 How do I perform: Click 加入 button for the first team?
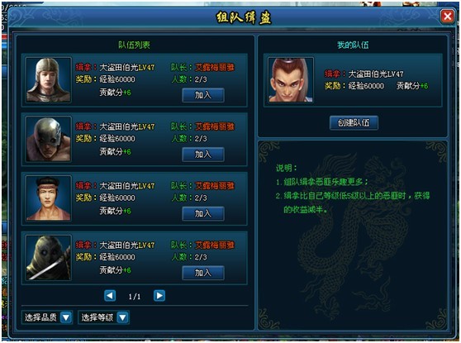[x=203, y=95]
